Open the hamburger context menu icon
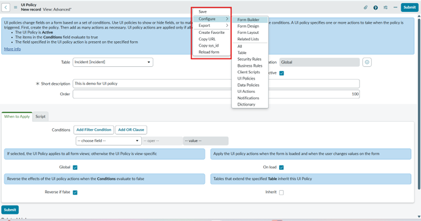 (x=15, y=7)
